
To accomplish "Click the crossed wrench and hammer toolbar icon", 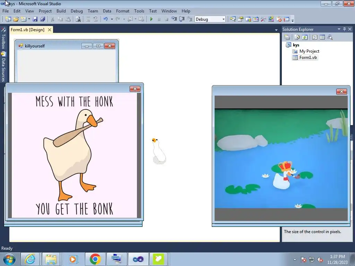I will [x=263, y=19].
